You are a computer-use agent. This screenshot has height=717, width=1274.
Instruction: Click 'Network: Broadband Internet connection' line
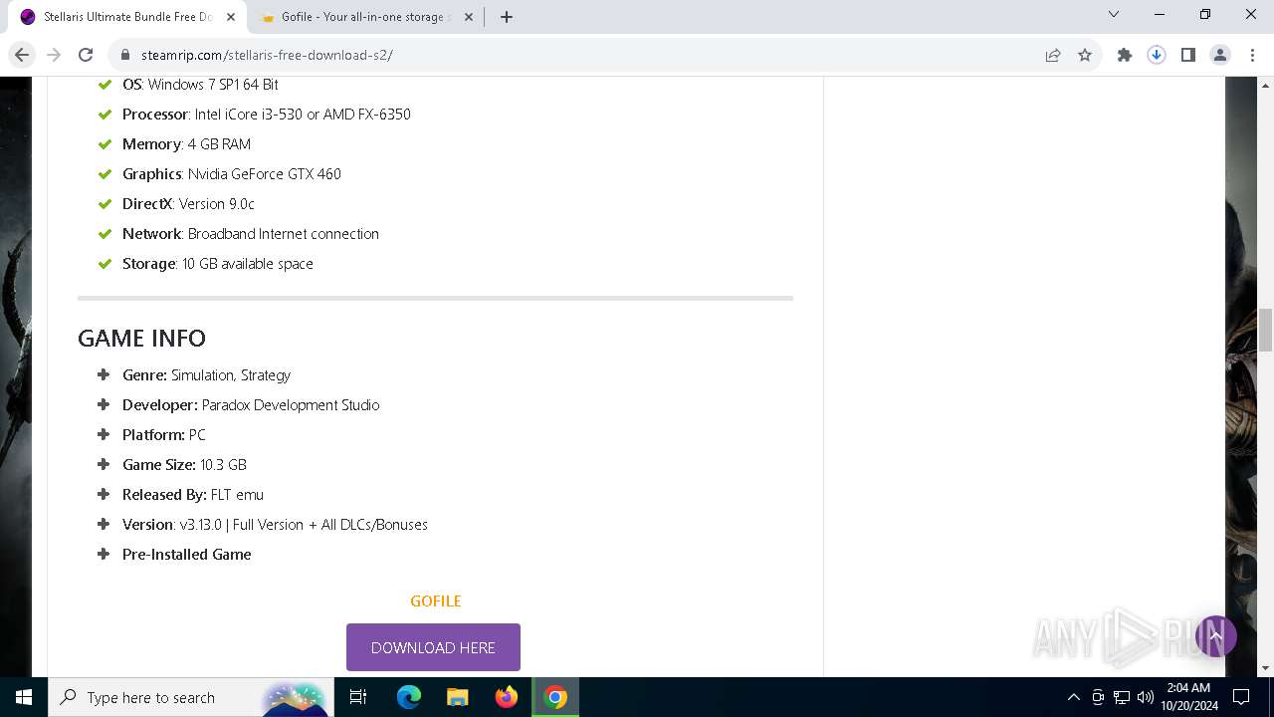[x=251, y=234]
